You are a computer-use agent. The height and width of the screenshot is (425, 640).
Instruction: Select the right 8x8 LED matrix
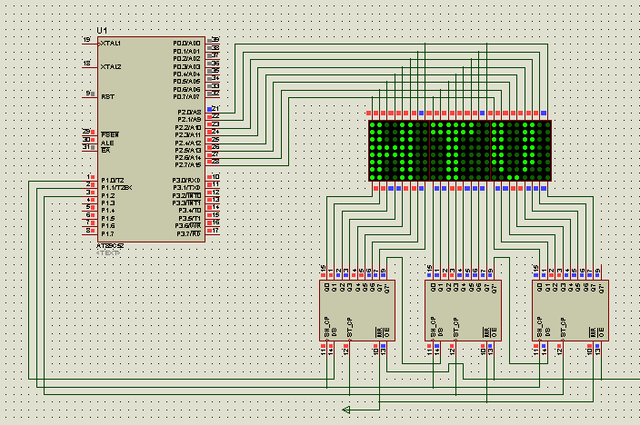coord(520,150)
